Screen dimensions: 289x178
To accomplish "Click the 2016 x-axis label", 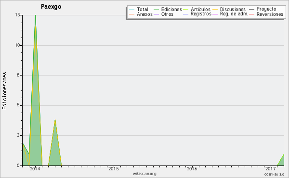I will (192, 168).
